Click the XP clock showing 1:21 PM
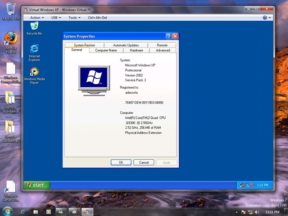This screenshot has height=216, width=288. click(x=263, y=185)
